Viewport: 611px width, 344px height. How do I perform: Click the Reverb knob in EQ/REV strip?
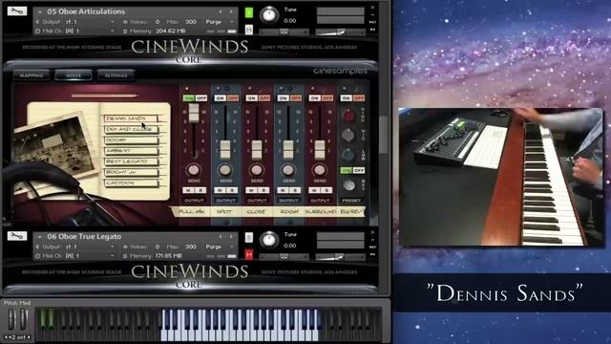pos(348,185)
